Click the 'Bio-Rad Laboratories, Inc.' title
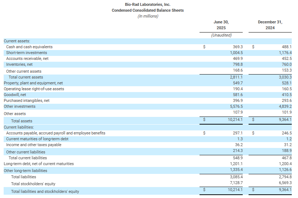298x198 pixels. pyautogui.click(x=148, y=4)
